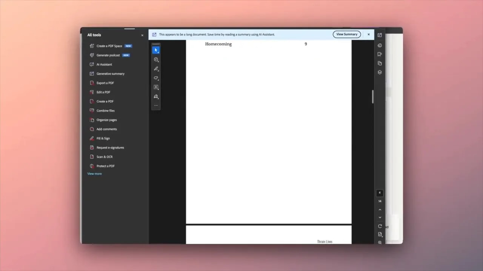The width and height of the screenshot is (483, 271).
Task: Click the page number '9' in contents
Action: coord(306,44)
